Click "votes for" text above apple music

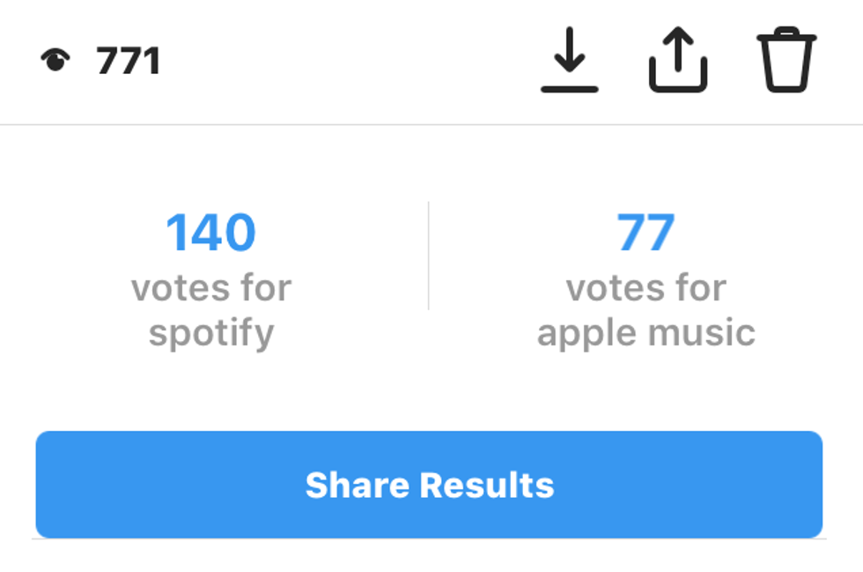click(x=645, y=288)
